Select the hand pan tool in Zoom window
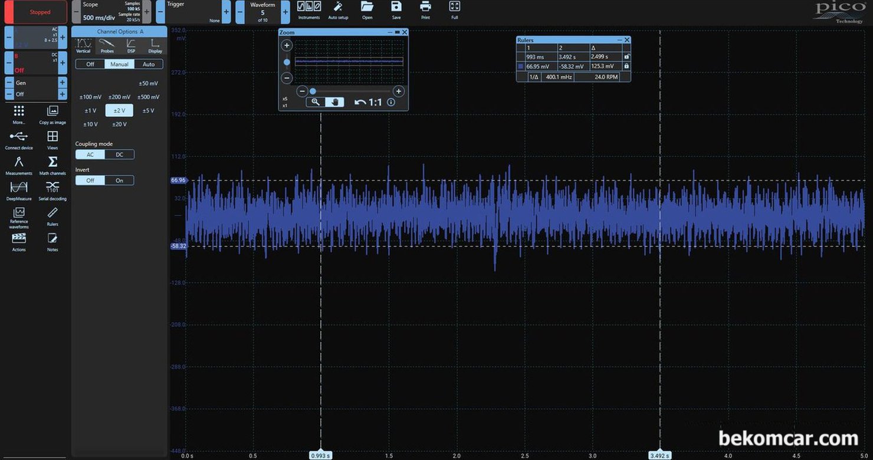 click(335, 102)
